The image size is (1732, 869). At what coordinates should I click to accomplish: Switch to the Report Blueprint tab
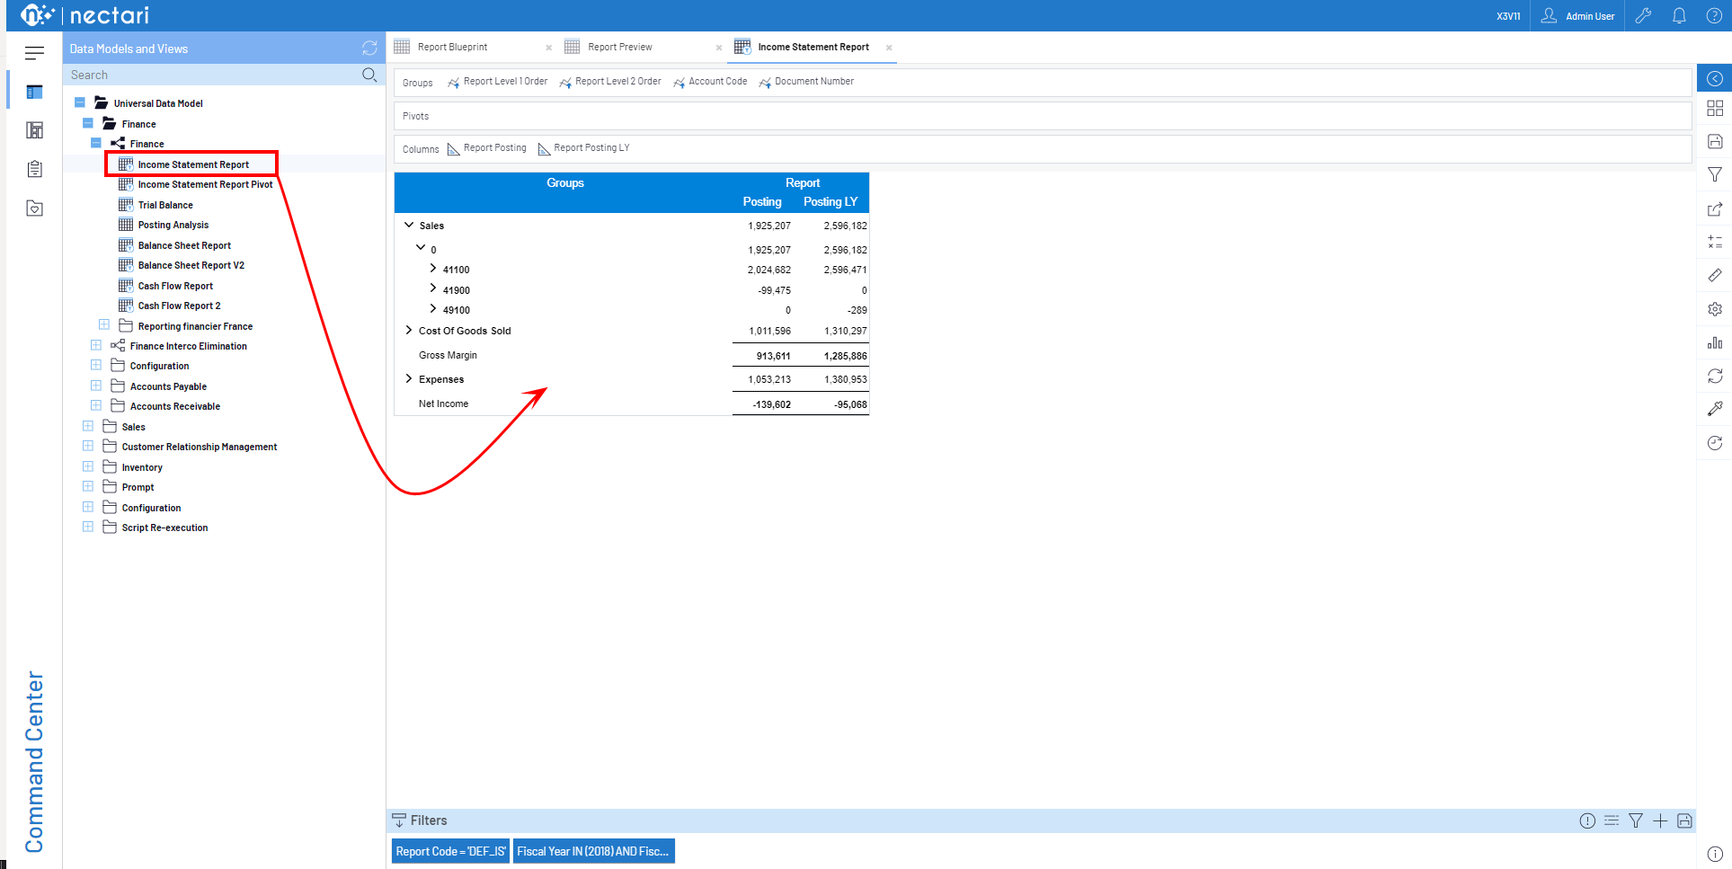click(452, 47)
